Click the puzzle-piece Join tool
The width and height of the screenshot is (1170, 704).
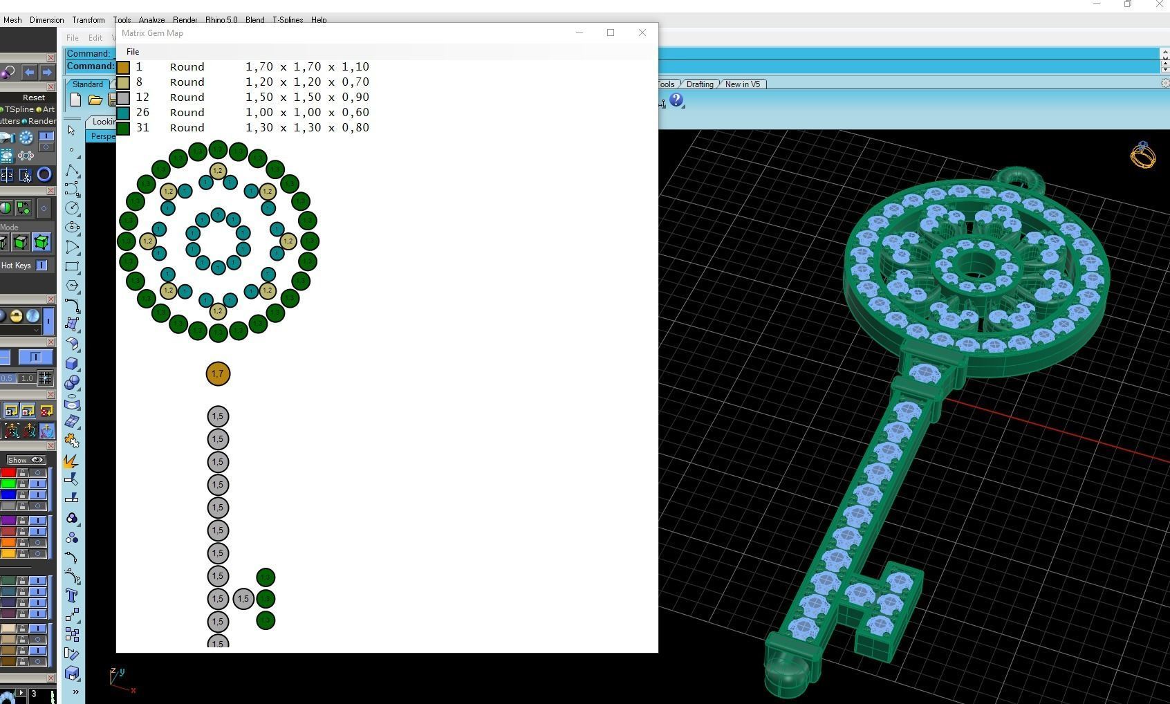[72, 441]
